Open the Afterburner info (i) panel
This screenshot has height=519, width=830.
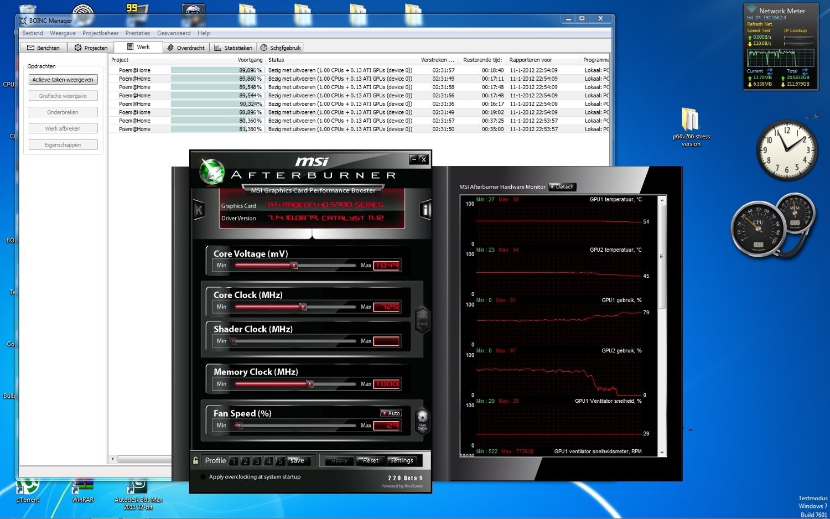pyautogui.click(x=426, y=210)
